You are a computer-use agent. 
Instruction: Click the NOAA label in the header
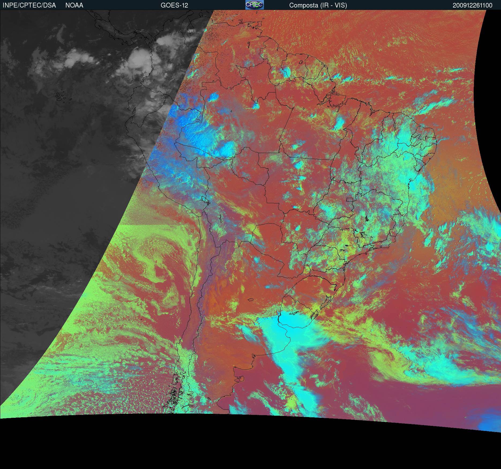74,5
